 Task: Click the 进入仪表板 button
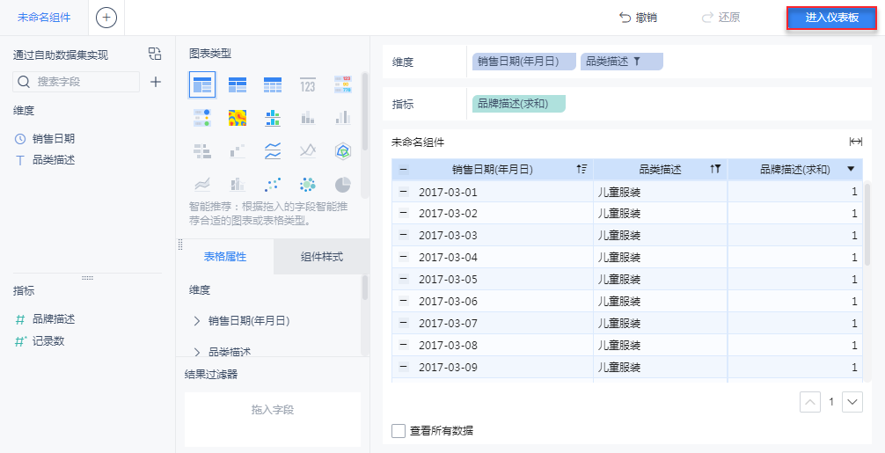click(x=831, y=18)
